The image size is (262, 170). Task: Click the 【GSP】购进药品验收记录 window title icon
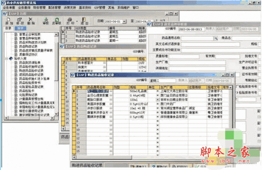(x=73, y=75)
